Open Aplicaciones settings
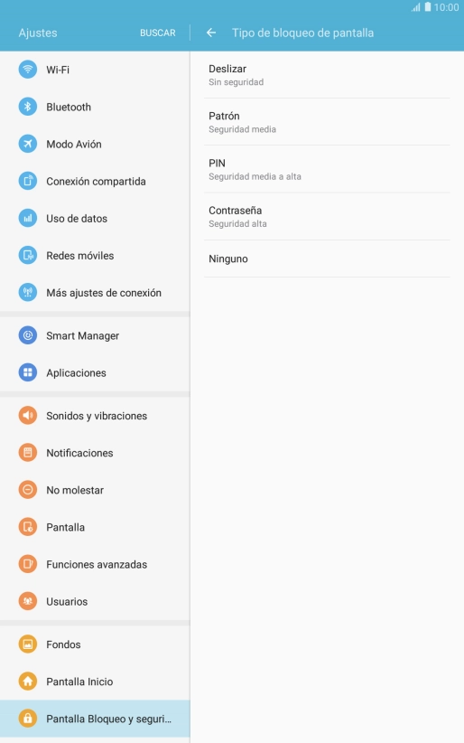 click(95, 372)
